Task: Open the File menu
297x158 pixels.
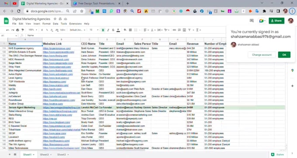Action: pyautogui.click(x=14, y=24)
